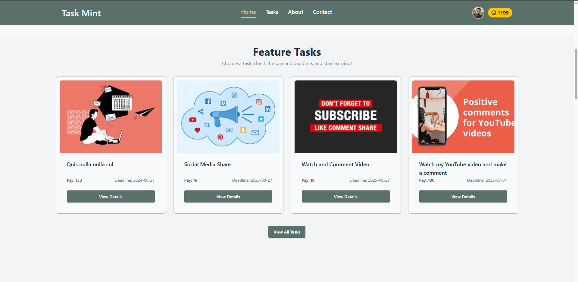Click the Social Media Share megaphone image
The height and width of the screenshot is (282, 578).
[x=228, y=116]
